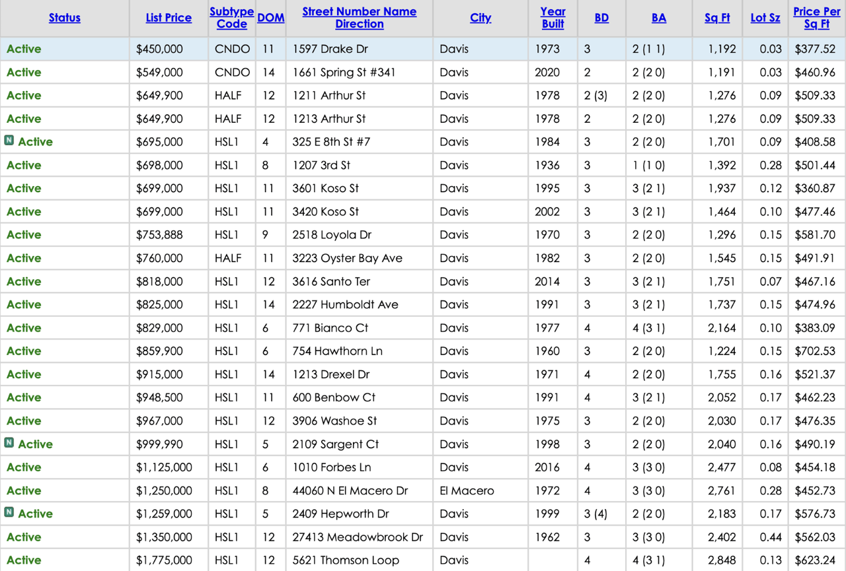Click 3223 Oyster Bay Ave address
The width and height of the screenshot is (846, 571).
348,258
